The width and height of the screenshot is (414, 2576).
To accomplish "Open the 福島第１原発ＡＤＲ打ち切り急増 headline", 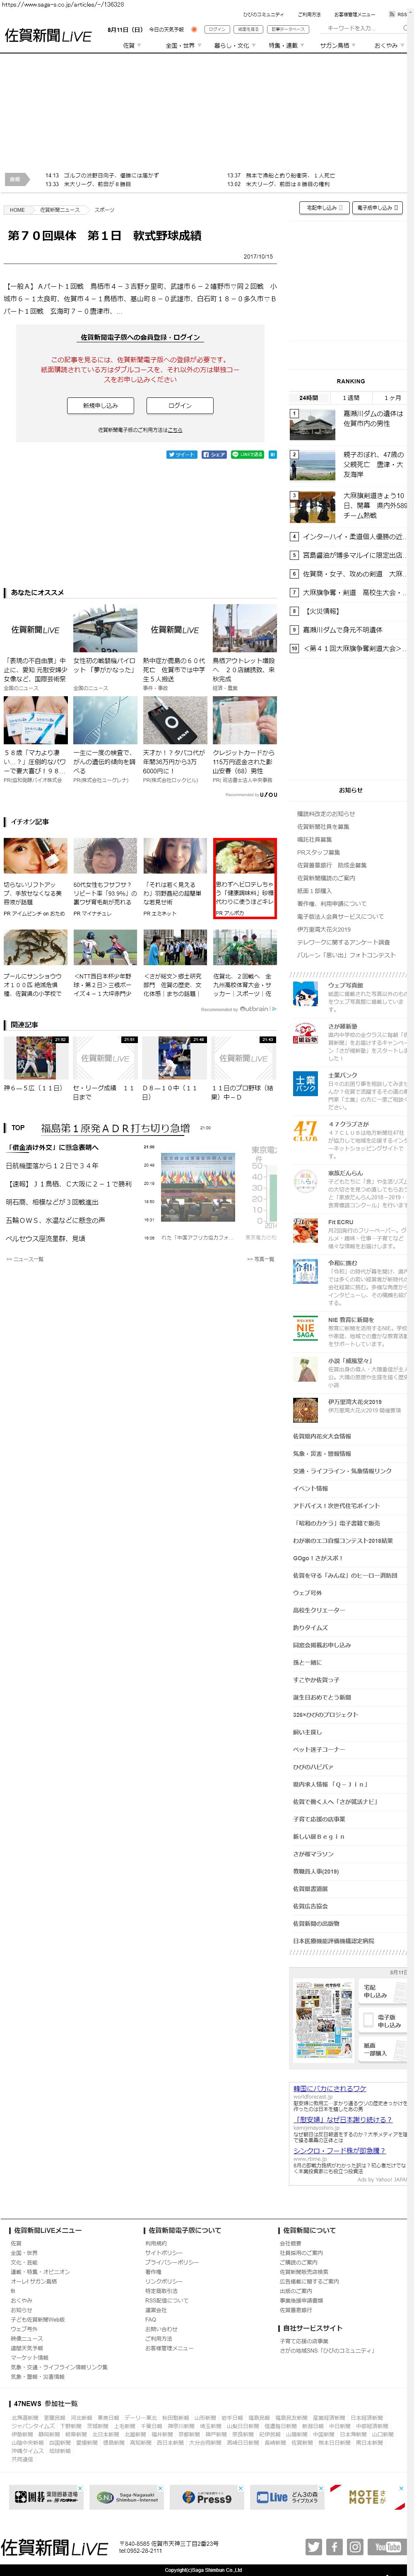I will point(115,1128).
